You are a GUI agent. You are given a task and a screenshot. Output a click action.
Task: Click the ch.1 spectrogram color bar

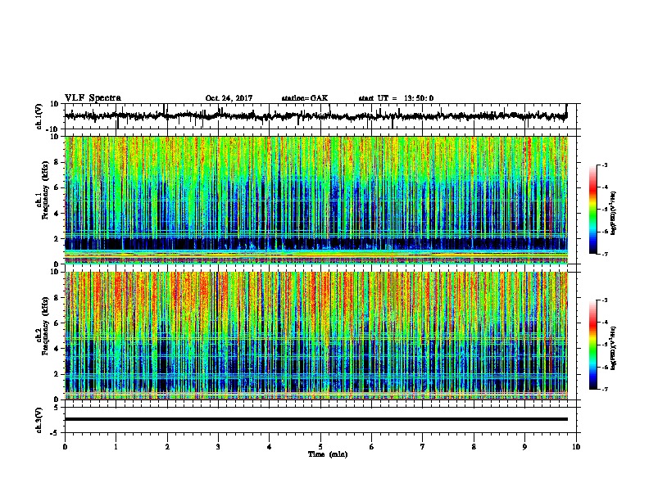(593, 210)
